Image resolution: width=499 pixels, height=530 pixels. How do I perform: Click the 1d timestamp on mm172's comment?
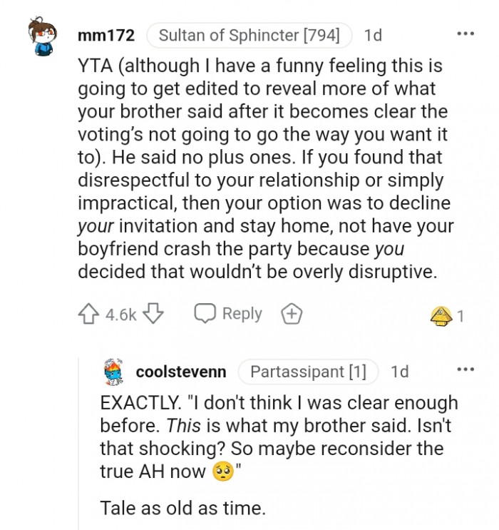(x=373, y=34)
